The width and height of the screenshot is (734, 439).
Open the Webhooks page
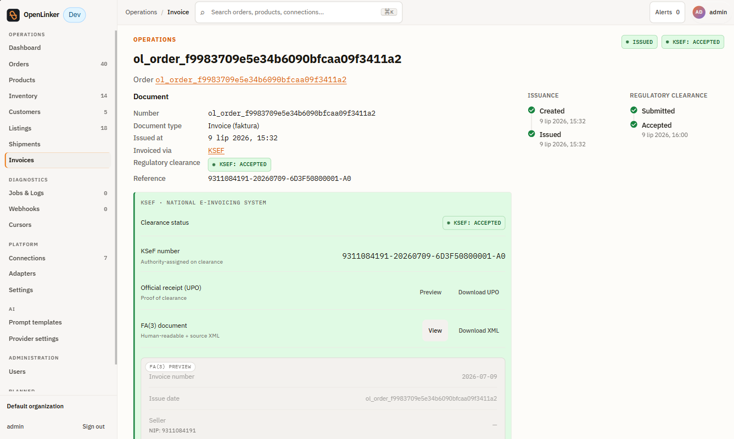tap(58, 209)
